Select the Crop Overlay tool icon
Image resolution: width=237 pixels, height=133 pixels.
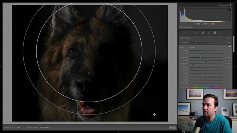point(197,33)
